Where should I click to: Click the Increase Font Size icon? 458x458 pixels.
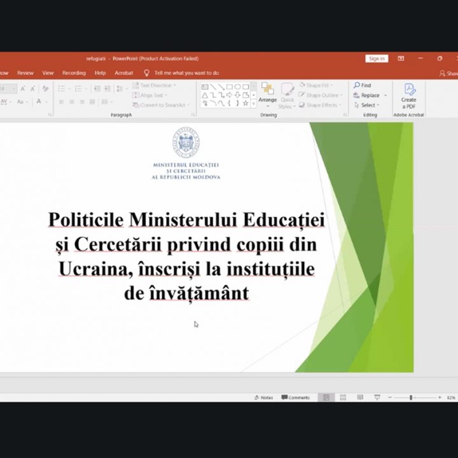pos(23,89)
